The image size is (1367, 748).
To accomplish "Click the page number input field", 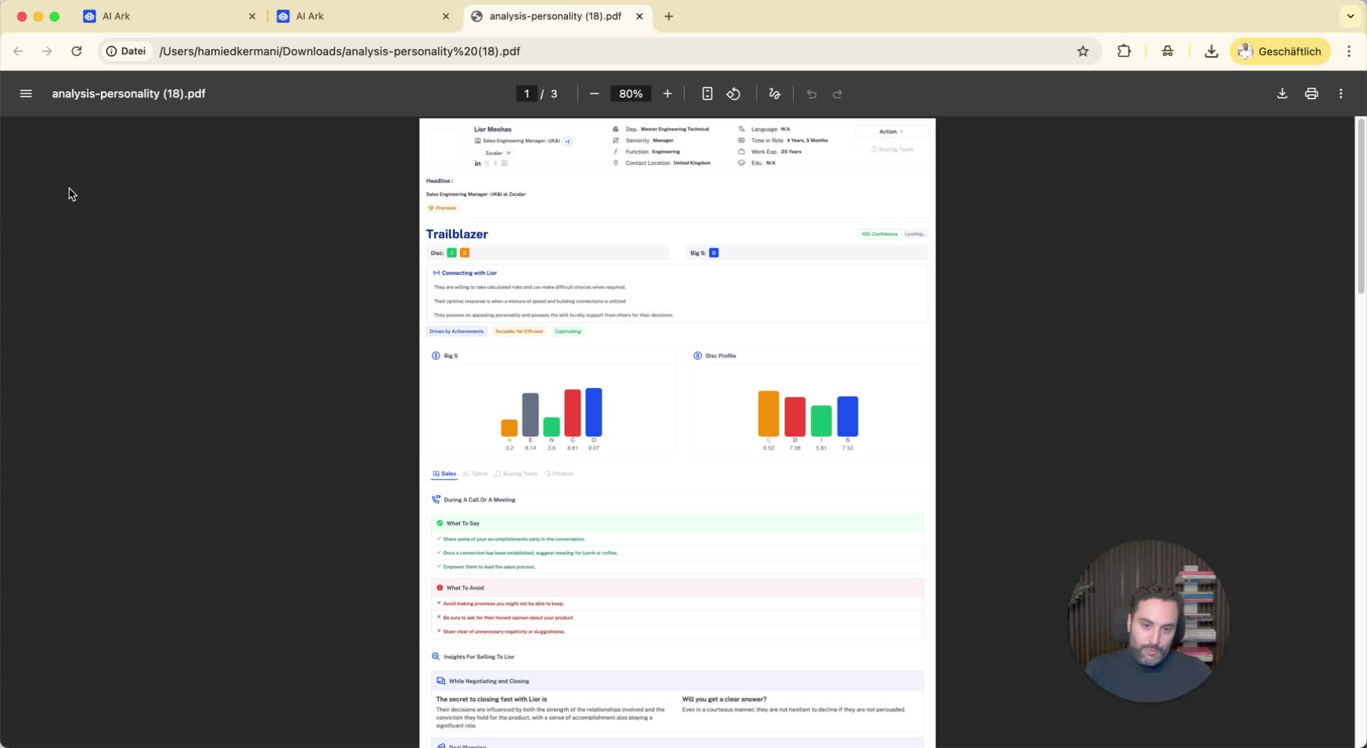I will click(526, 93).
